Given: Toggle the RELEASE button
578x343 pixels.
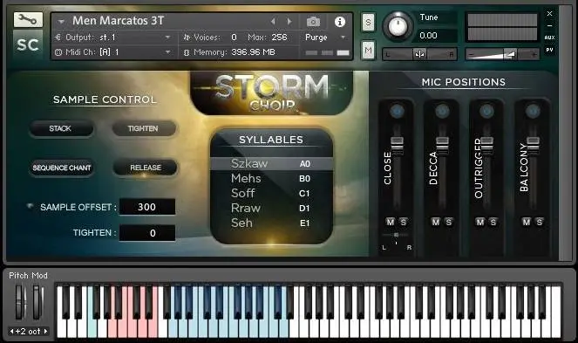Looking at the screenshot, I should [x=146, y=168].
